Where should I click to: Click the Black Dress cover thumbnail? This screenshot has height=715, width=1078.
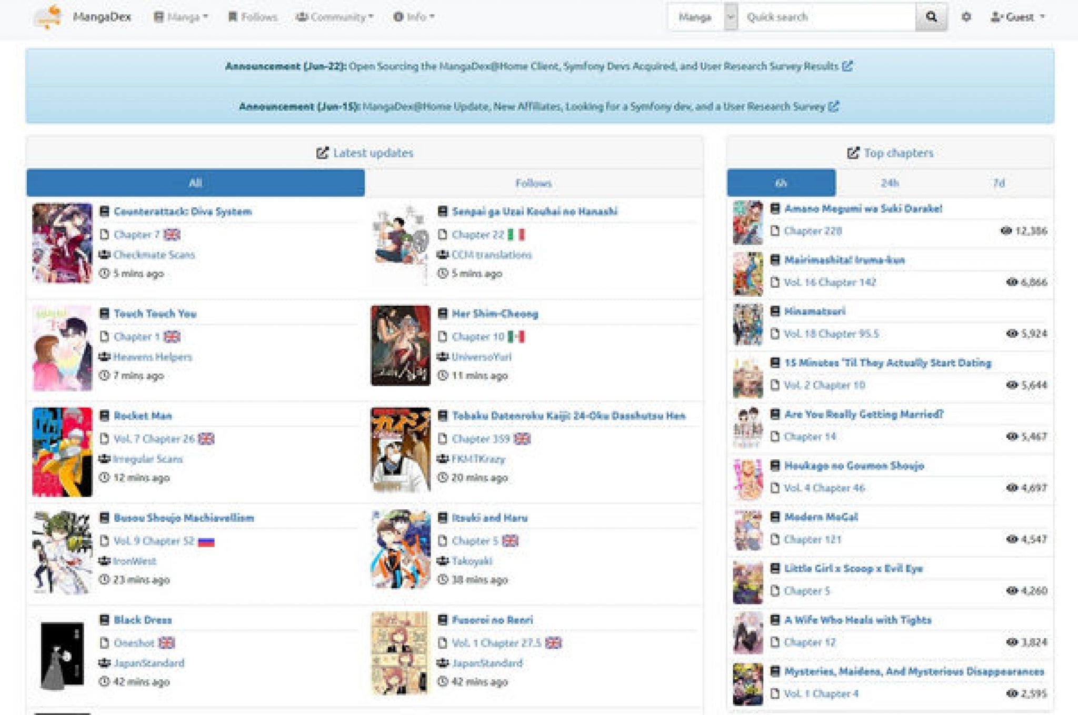click(62, 656)
